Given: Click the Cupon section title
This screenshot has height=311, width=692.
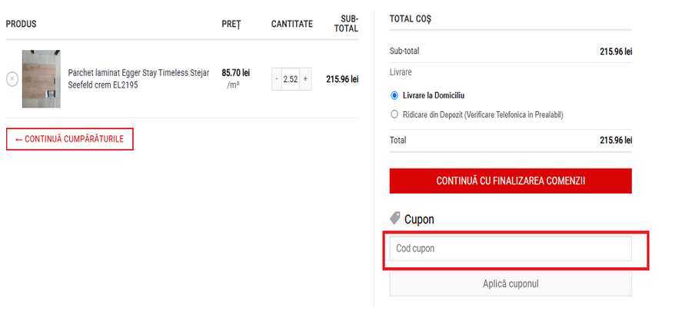Looking at the screenshot, I should (x=419, y=219).
